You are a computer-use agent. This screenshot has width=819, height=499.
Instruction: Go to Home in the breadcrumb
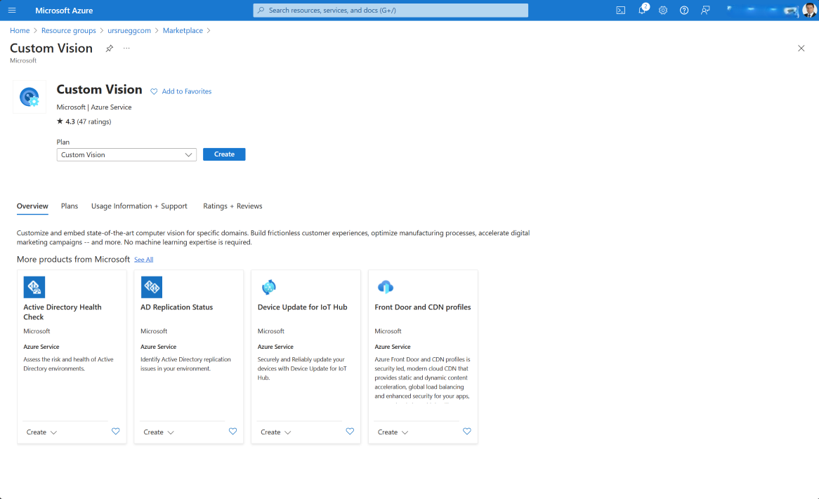[20, 30]
